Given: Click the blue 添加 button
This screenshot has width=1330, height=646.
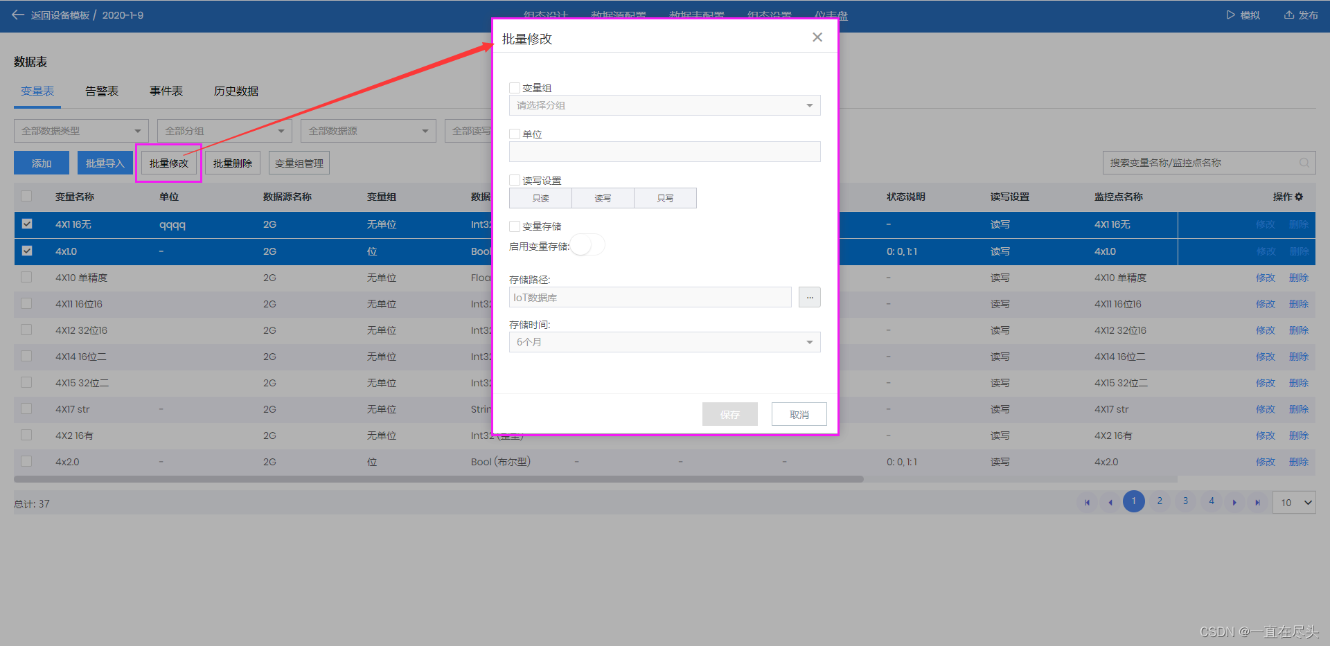Looking at the screenshot, I should coord(42,163).
